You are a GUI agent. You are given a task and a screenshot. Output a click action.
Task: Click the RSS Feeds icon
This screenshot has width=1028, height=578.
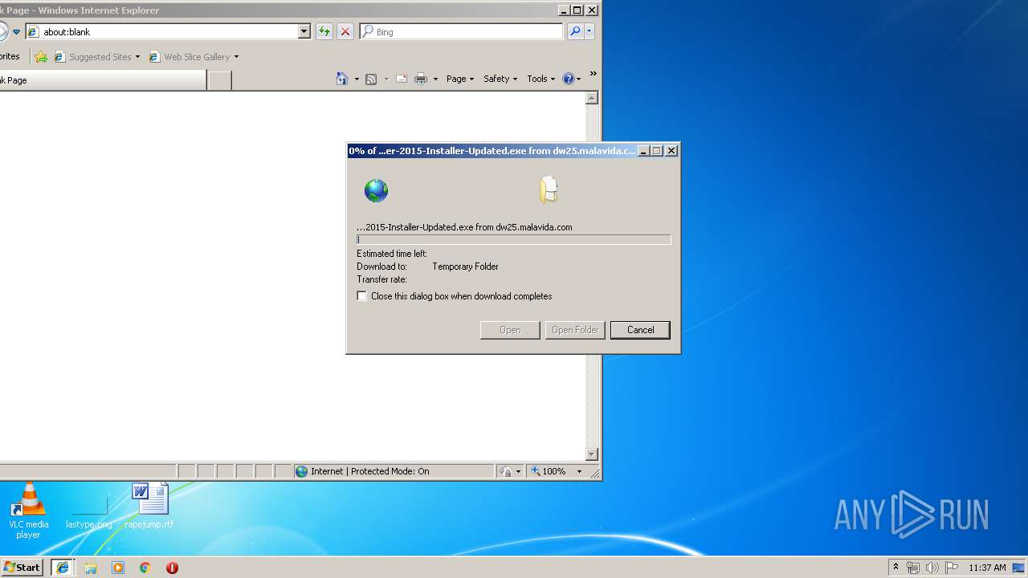[371, 79]
